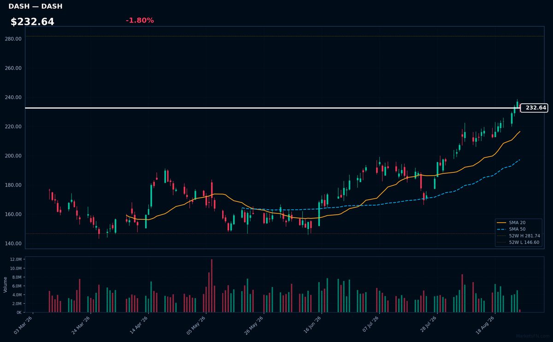The width and height of the screenshot is (553, 342).
Task: Click the 260.00 price axis label
Action: point(13,68)
